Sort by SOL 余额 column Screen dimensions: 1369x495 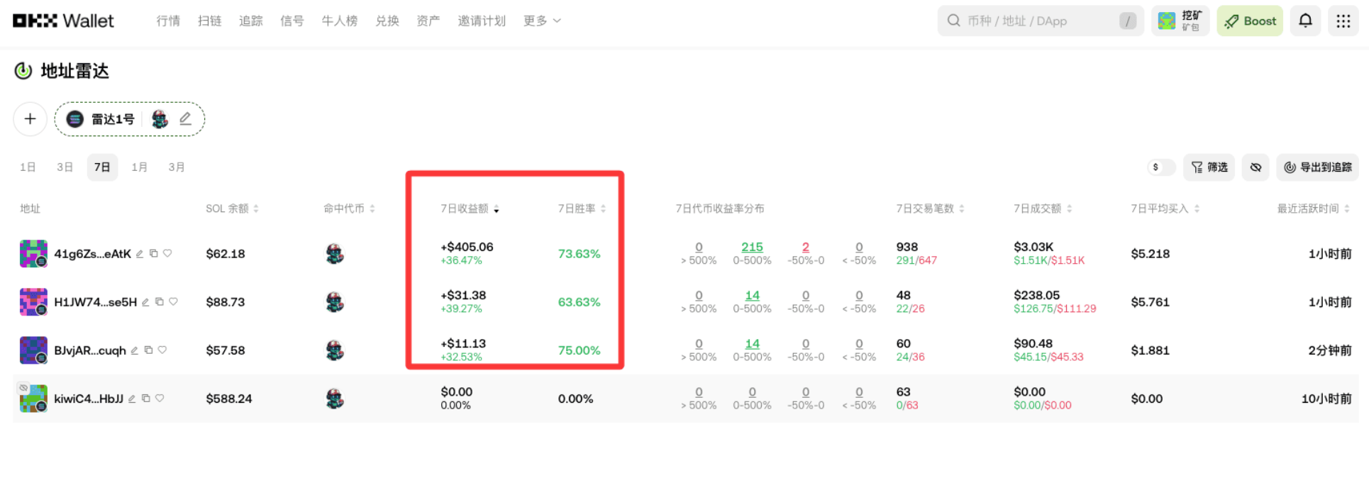click(232, 208)
